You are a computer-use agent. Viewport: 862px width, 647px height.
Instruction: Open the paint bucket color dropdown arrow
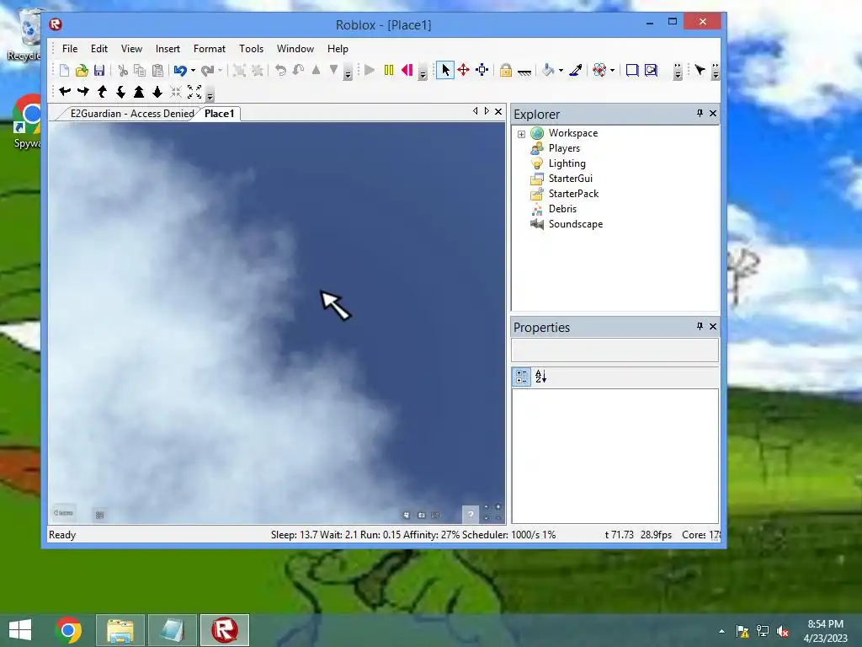coord(561,71)
